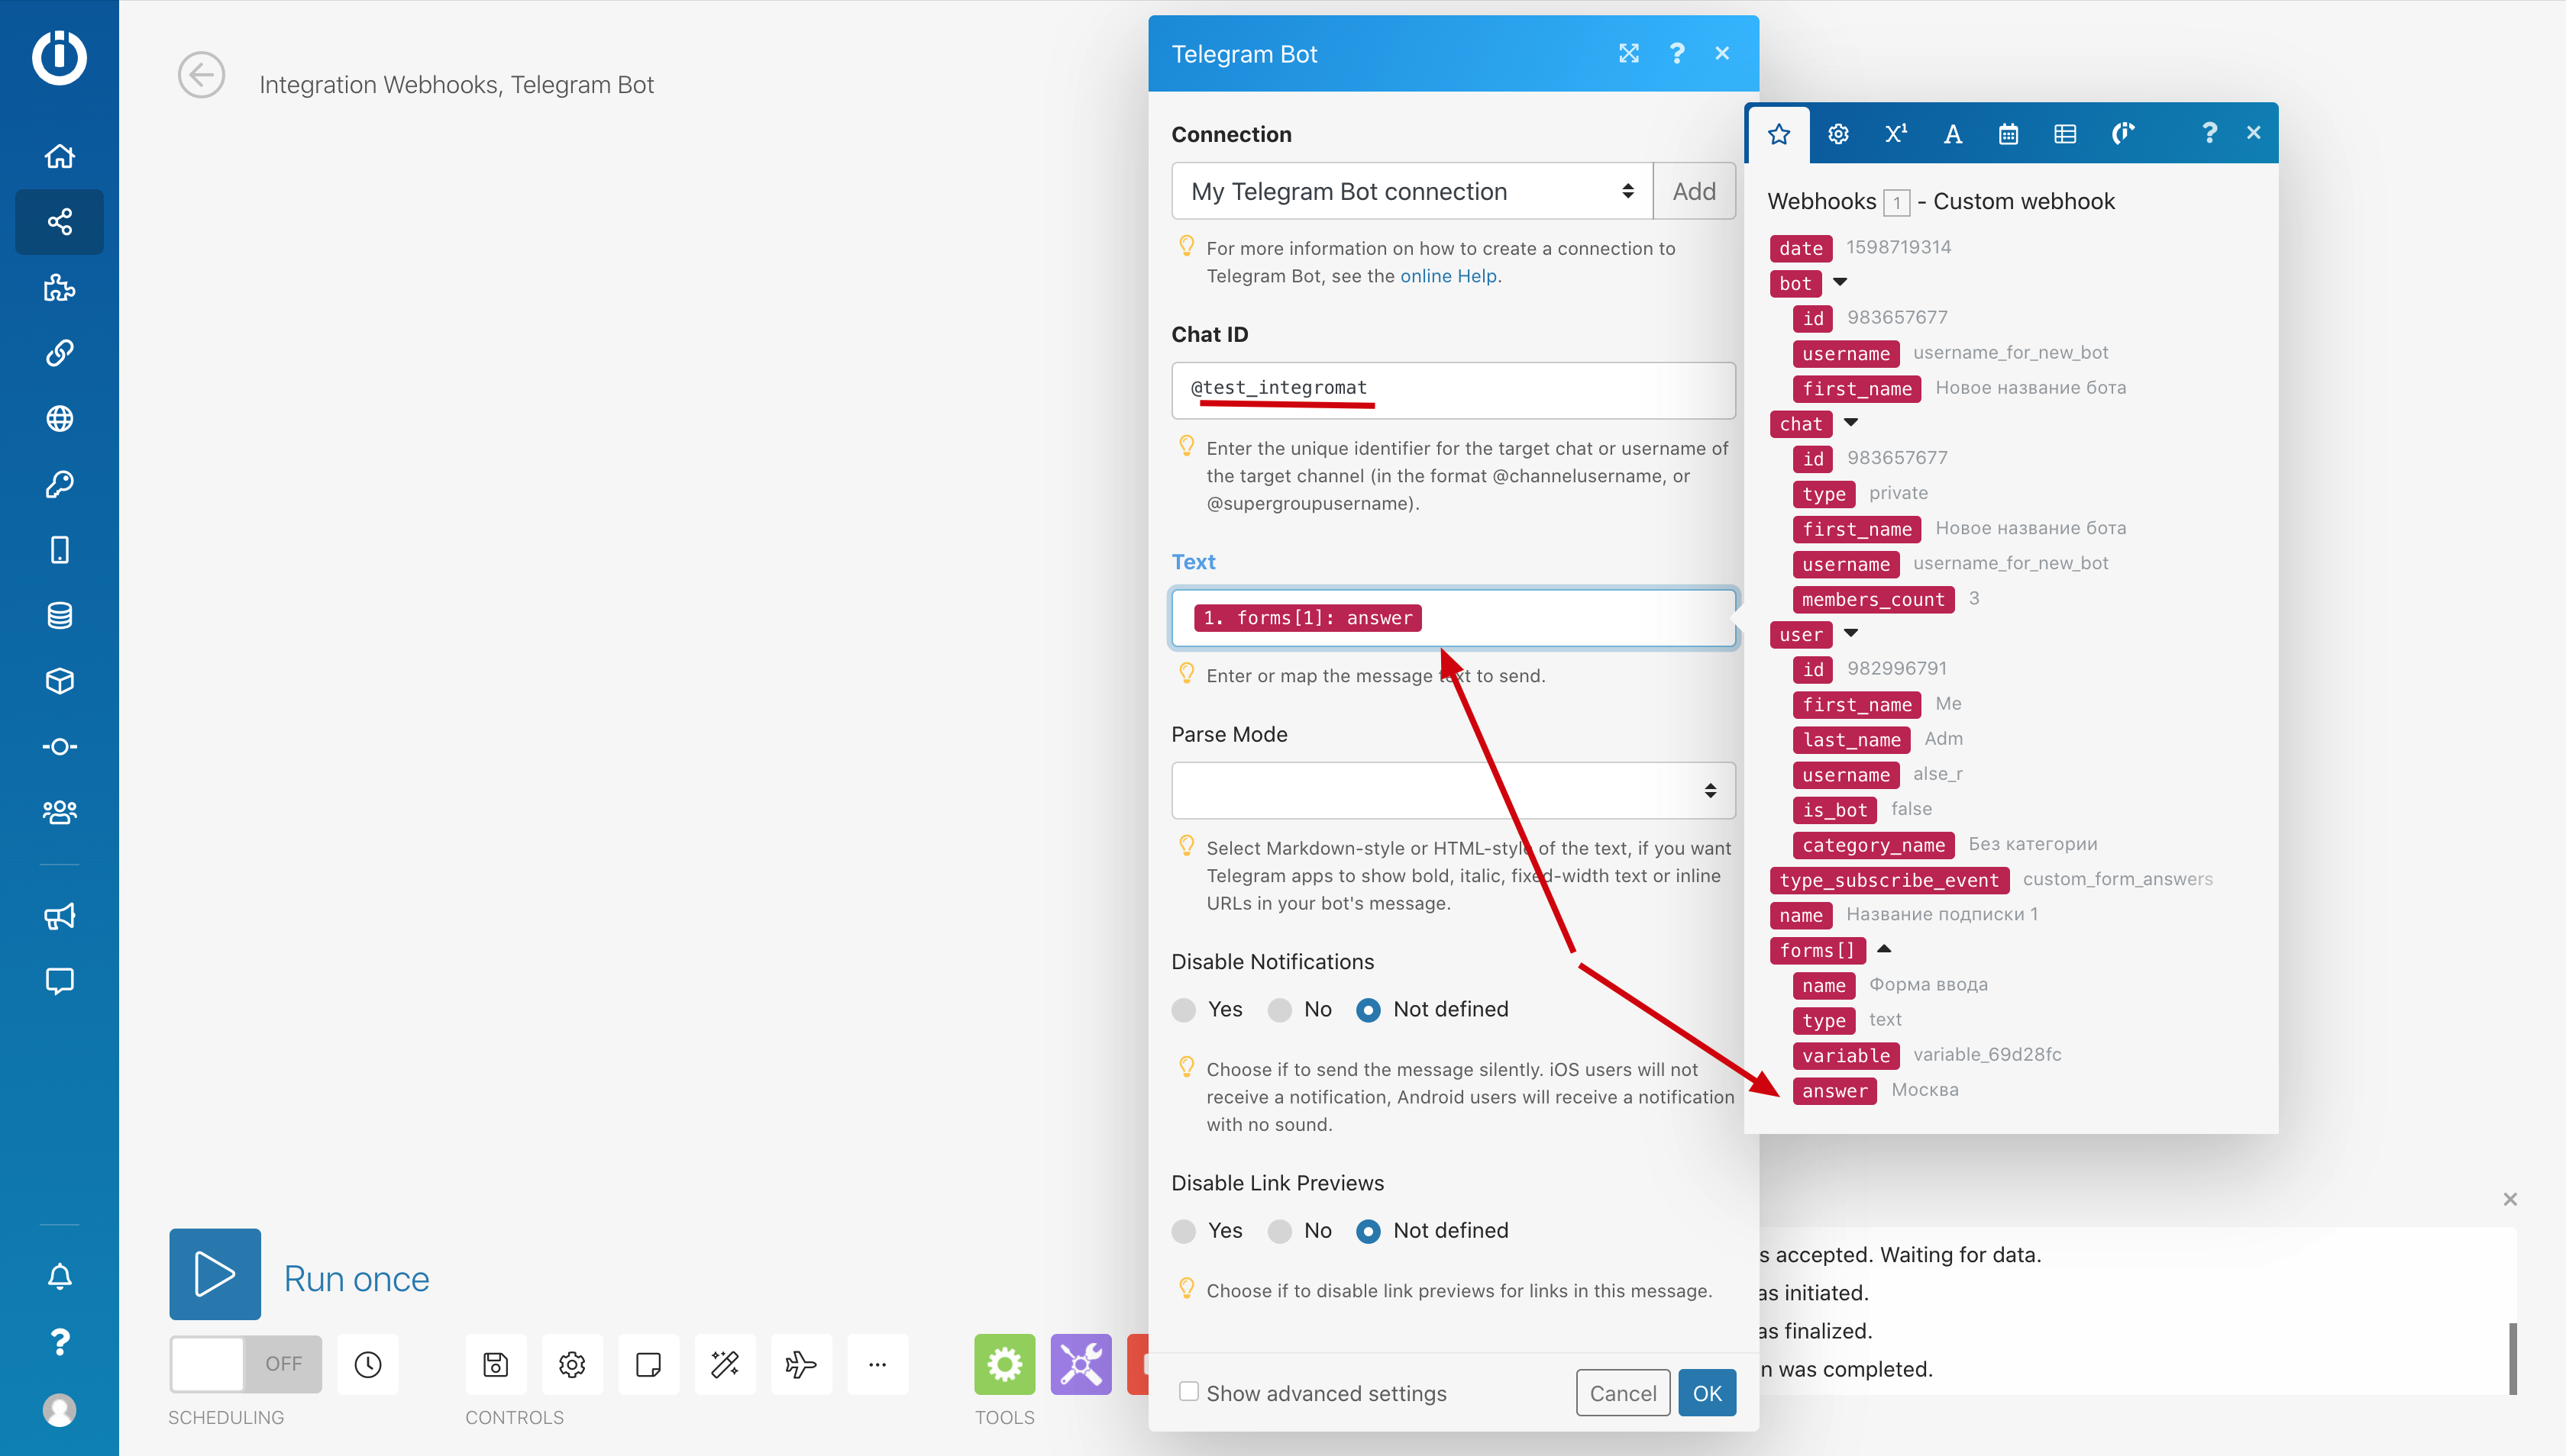Open the Notes icon in Controls
2566x1456 pixels.
[648, 1364]
